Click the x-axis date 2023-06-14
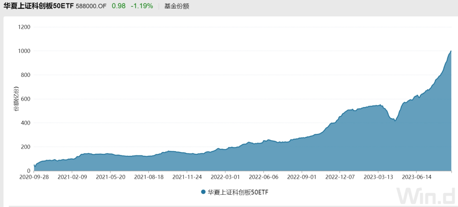The width and height of the screenshot is (458, 207). click(416, 177)
